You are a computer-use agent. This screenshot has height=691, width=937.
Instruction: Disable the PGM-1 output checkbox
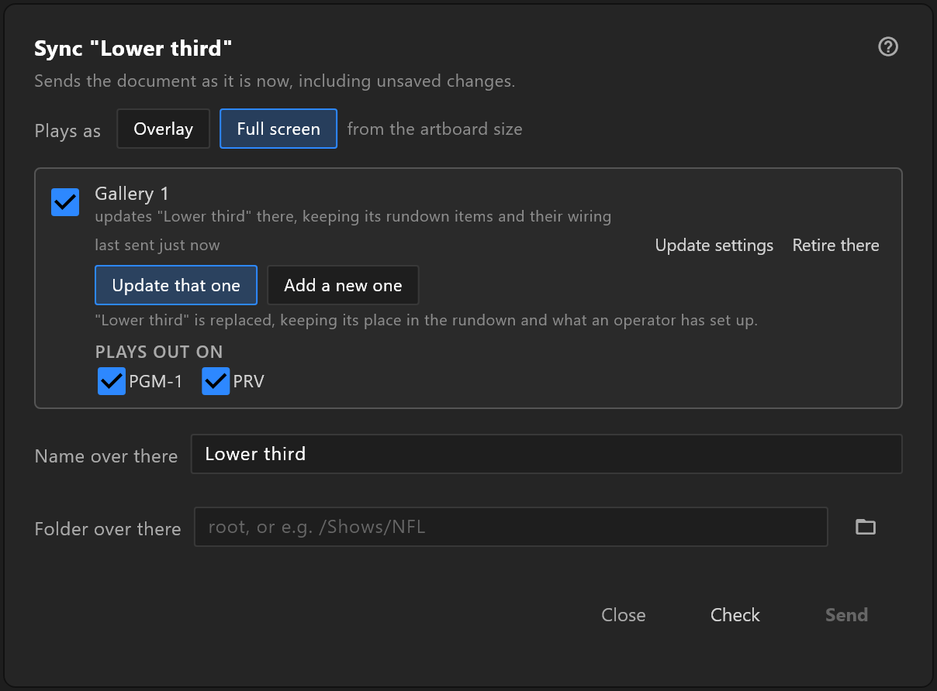[112, 381]
